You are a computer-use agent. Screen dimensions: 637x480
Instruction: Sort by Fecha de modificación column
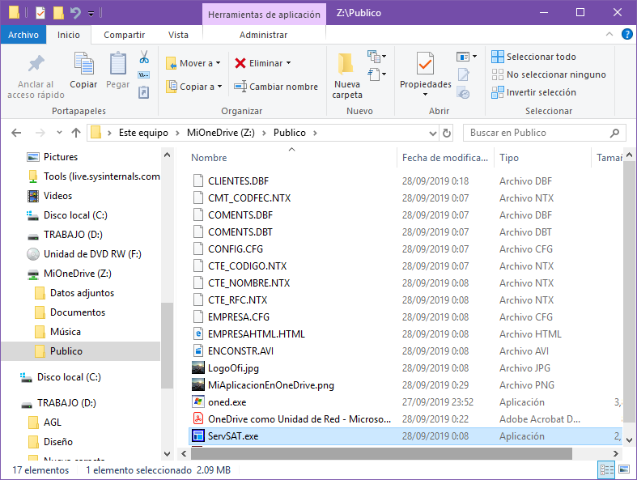(x=445, y=158)
